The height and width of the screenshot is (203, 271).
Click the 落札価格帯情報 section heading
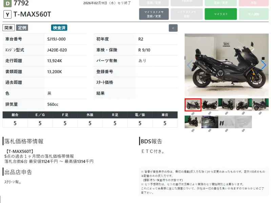[24, 141]
